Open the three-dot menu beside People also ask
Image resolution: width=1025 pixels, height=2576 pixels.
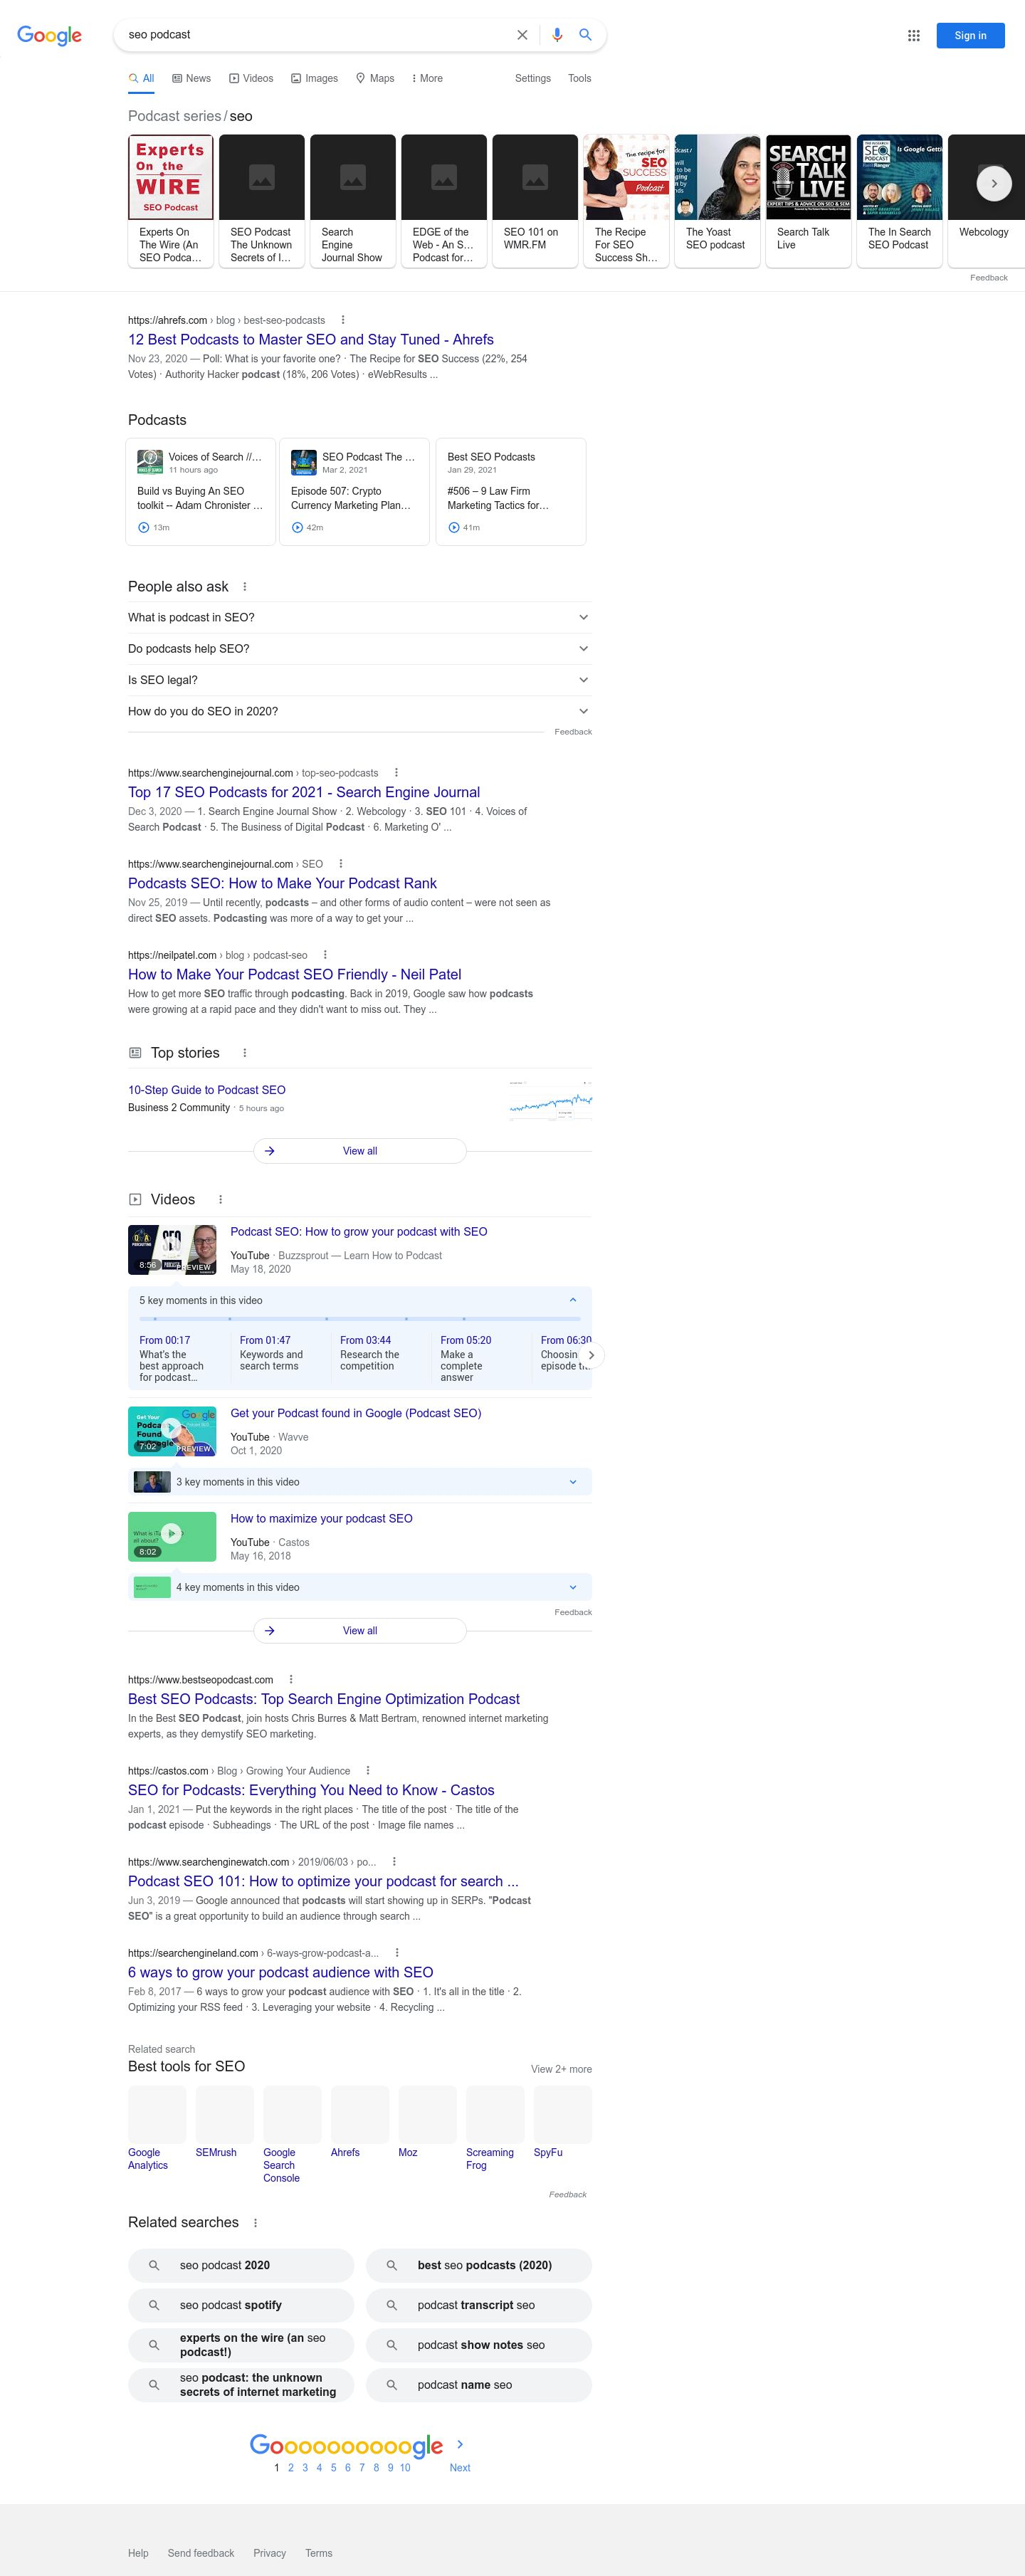coord(245,587)
